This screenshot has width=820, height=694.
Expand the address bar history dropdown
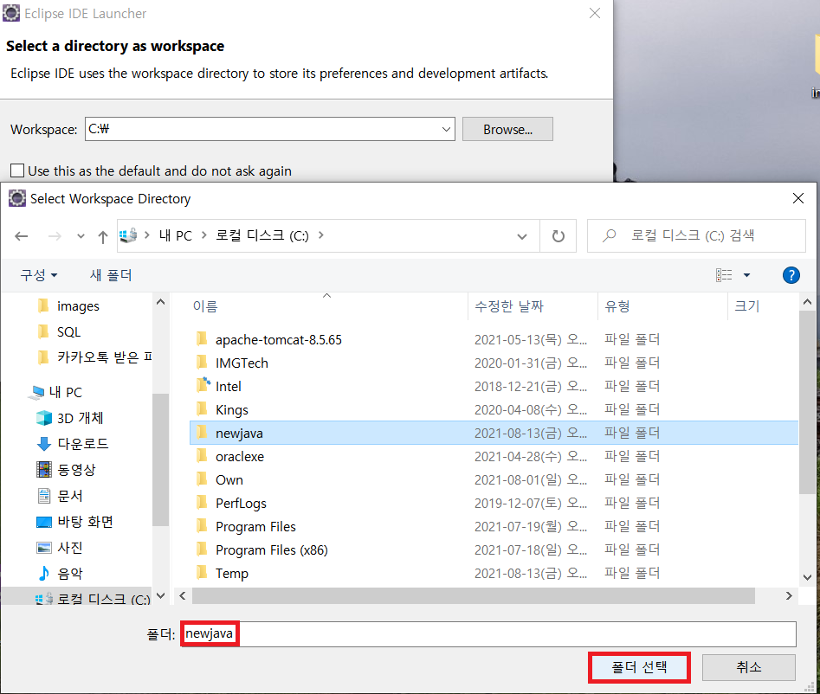(x=521, y=236)
